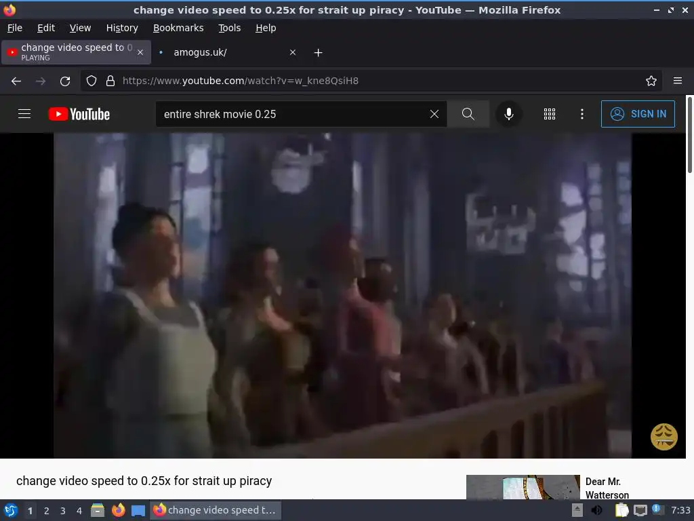This screenshot has height=521, width=694.
Task: Open the clipboard tray icon
Action: tap(621, 510)
